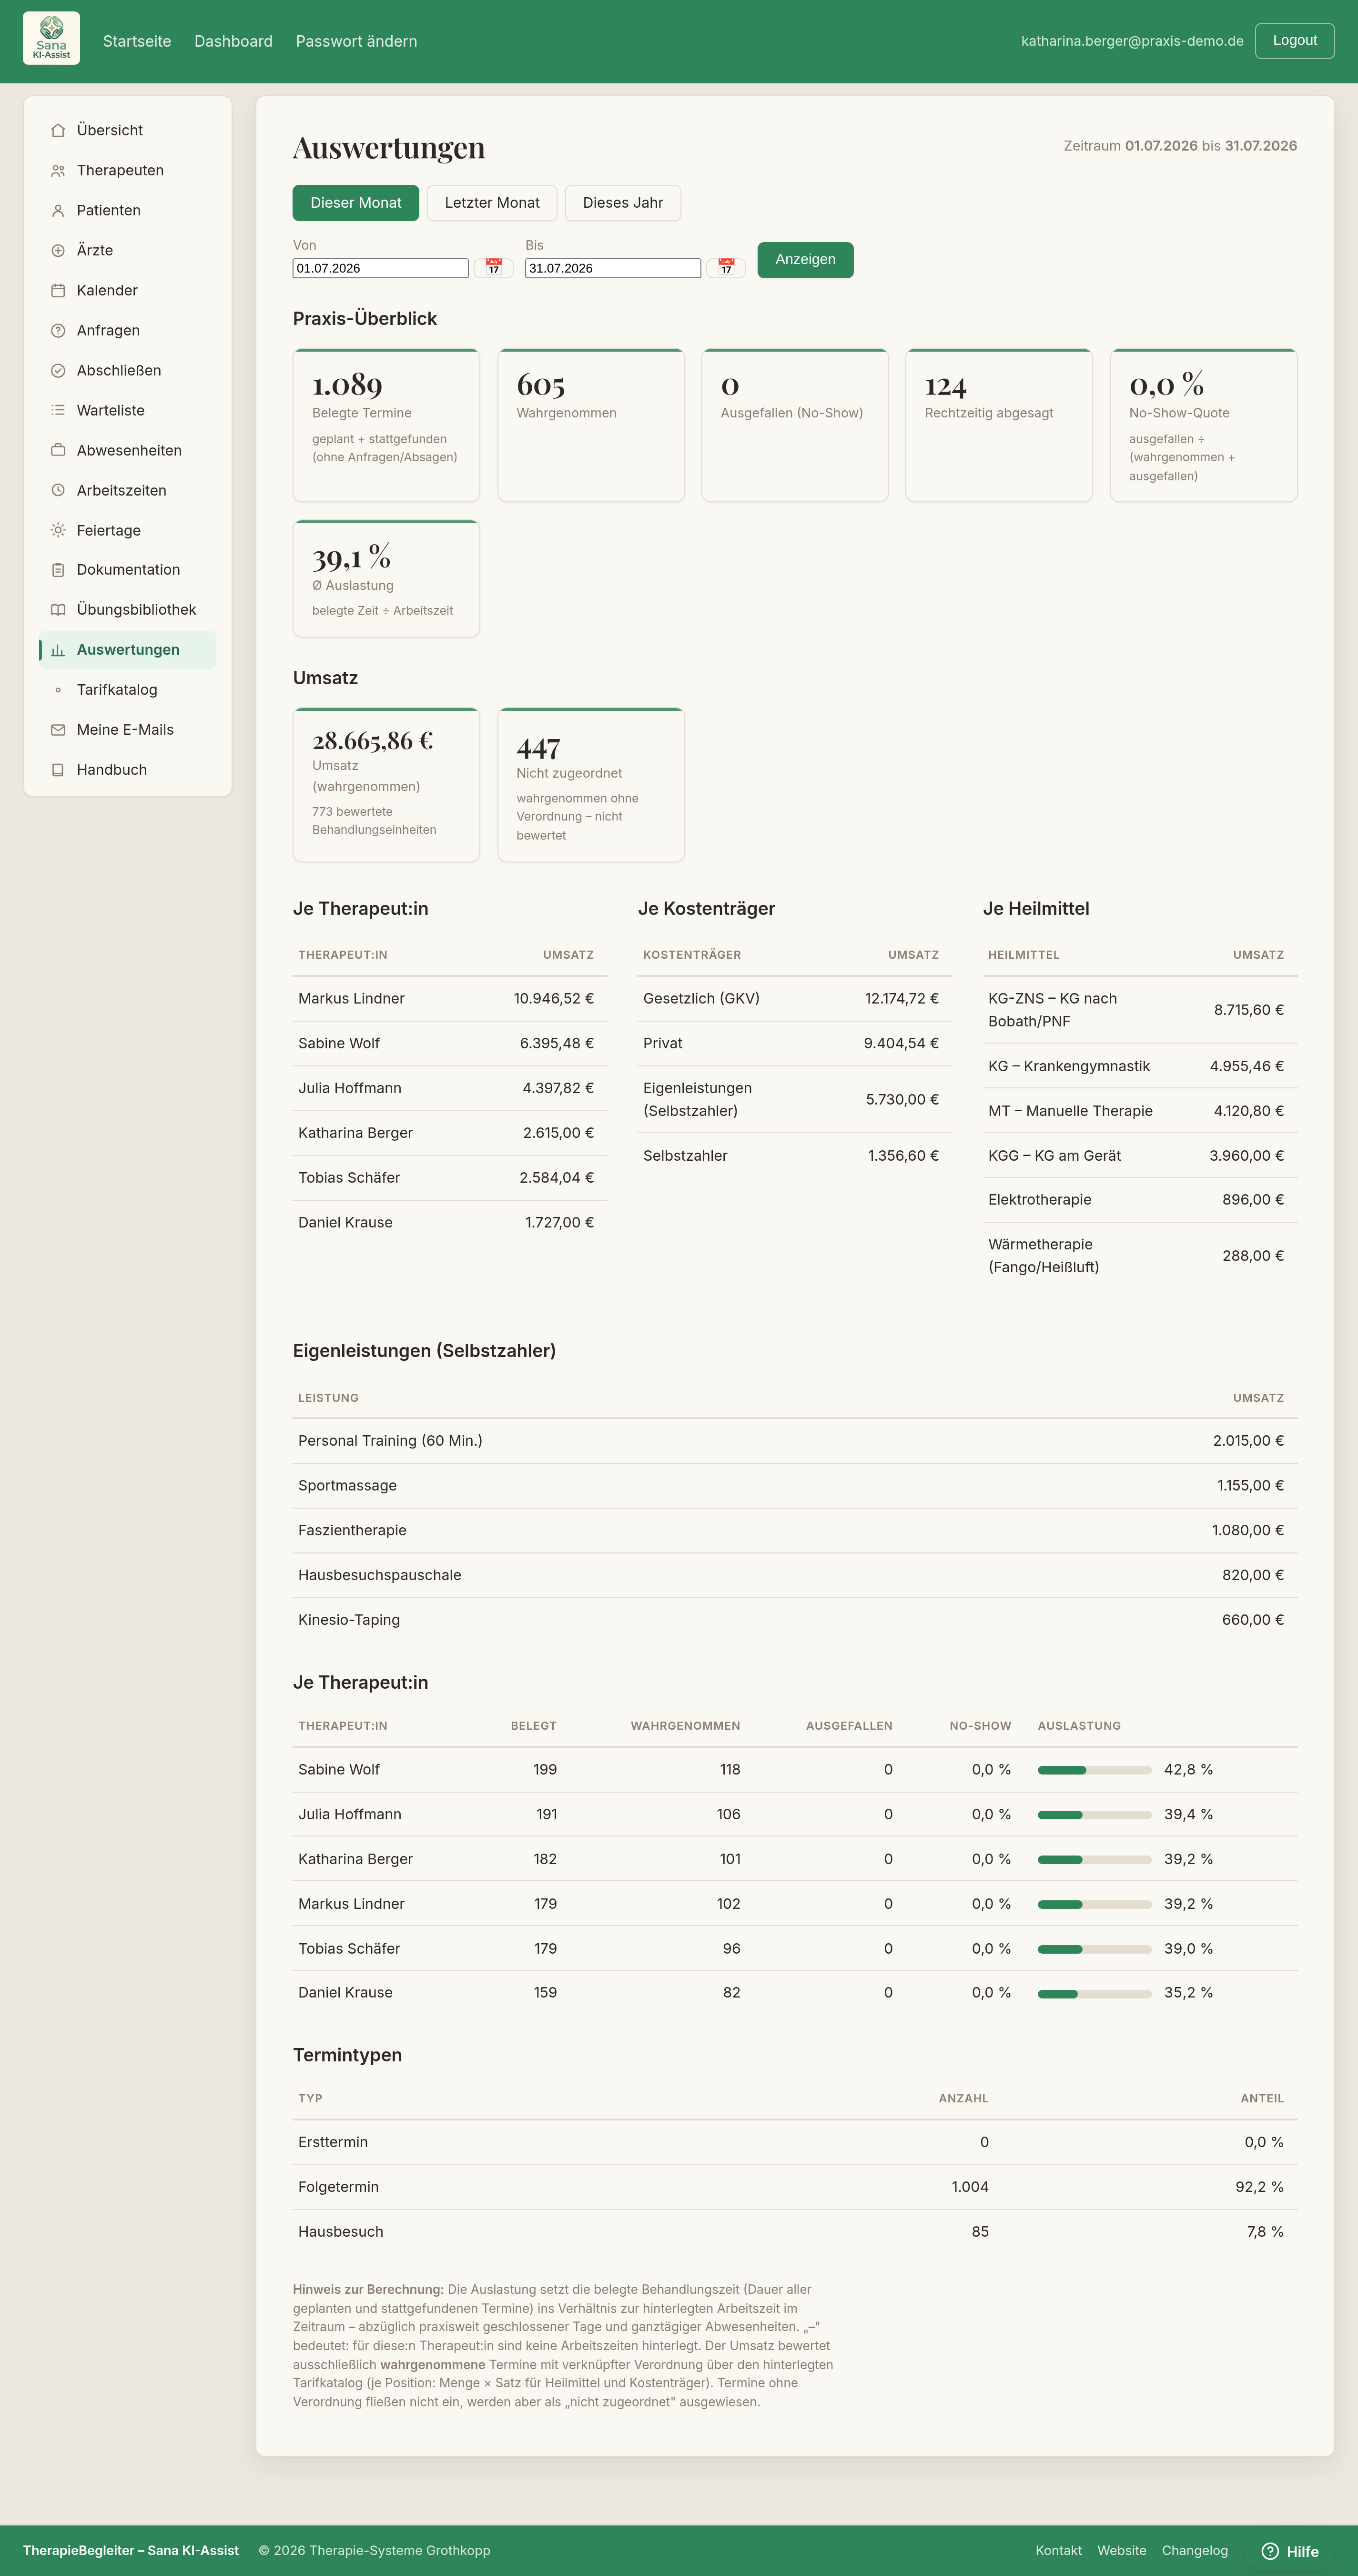Image resolution: width=1358 pixels, height=2576 pixels.
Task: Open Kalender via its sidebar icon
Action: click(58, 291)
